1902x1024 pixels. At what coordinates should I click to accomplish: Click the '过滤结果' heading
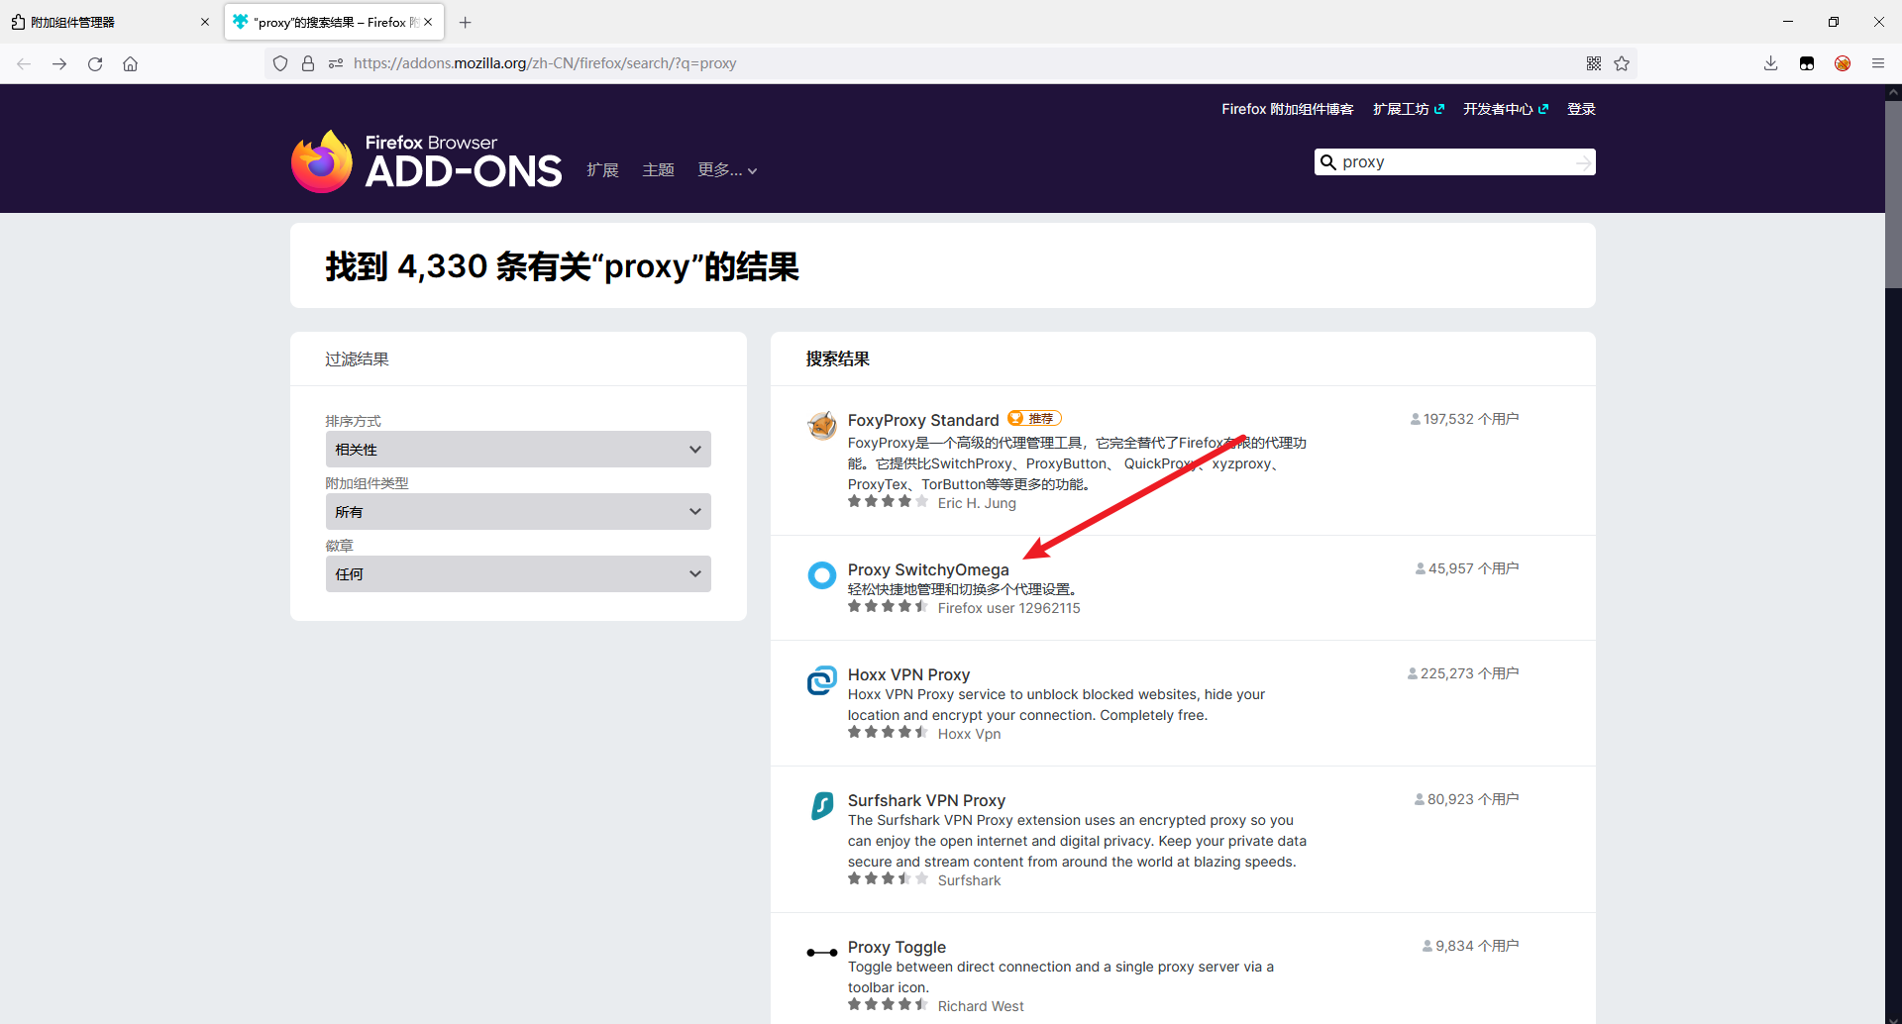point(357,358)
